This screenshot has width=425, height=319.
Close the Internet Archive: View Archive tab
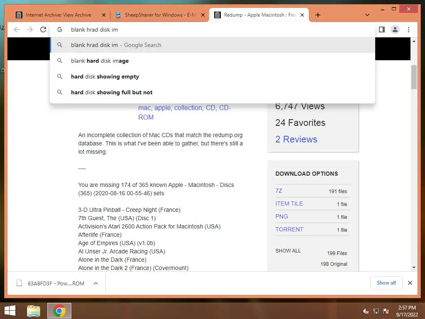(103, 15)
